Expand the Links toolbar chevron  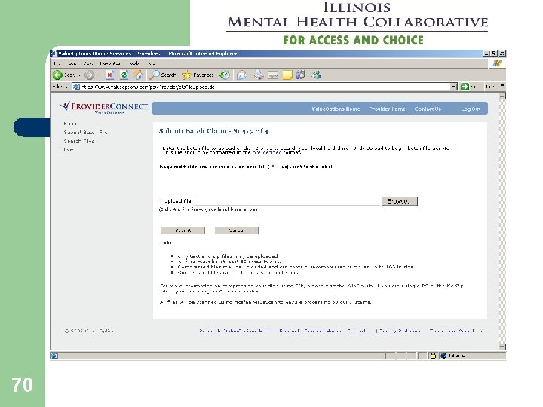tap(502, 86)
